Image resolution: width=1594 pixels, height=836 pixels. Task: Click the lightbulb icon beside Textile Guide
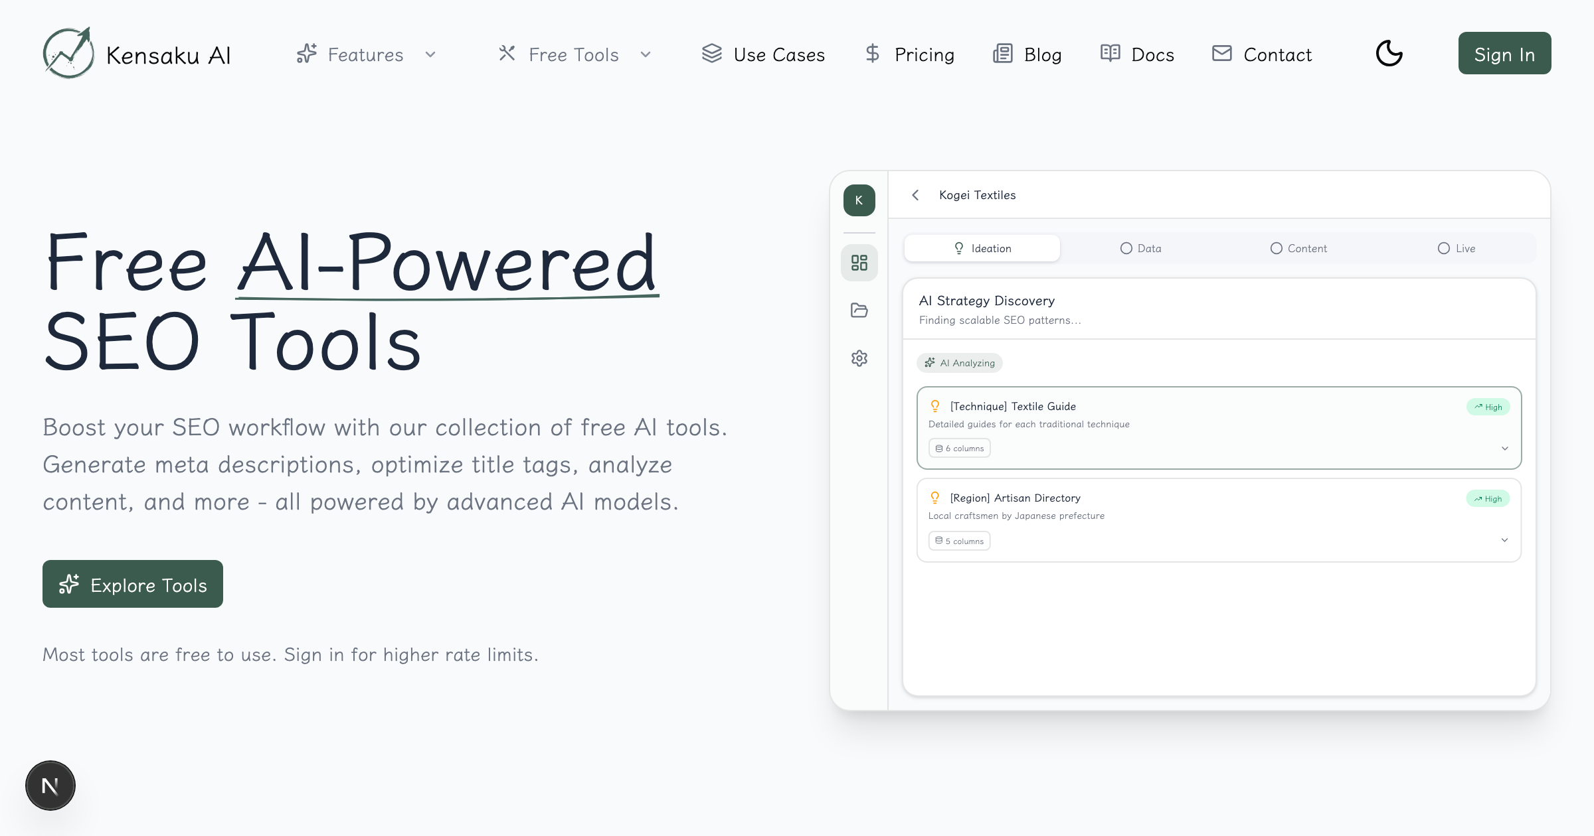(935, 406)
